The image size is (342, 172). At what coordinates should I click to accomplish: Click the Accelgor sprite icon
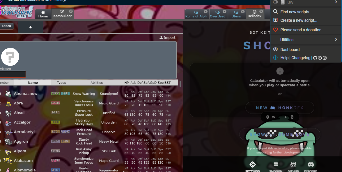click(8, 123)
